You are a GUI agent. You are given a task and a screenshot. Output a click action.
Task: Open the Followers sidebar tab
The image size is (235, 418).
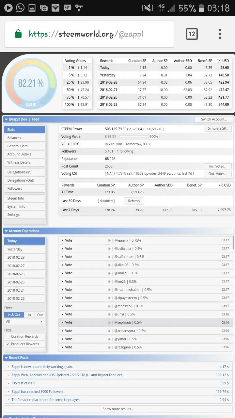tap(24, 188)
